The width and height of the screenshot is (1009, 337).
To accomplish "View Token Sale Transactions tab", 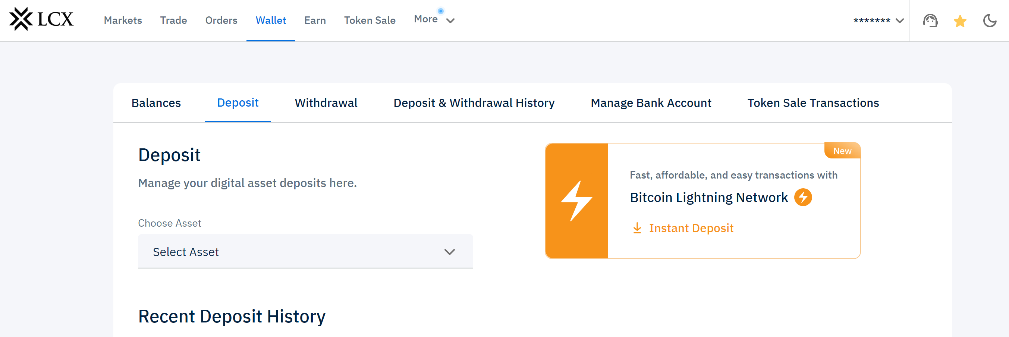I will pyautogui.click(x=813, y=103).
